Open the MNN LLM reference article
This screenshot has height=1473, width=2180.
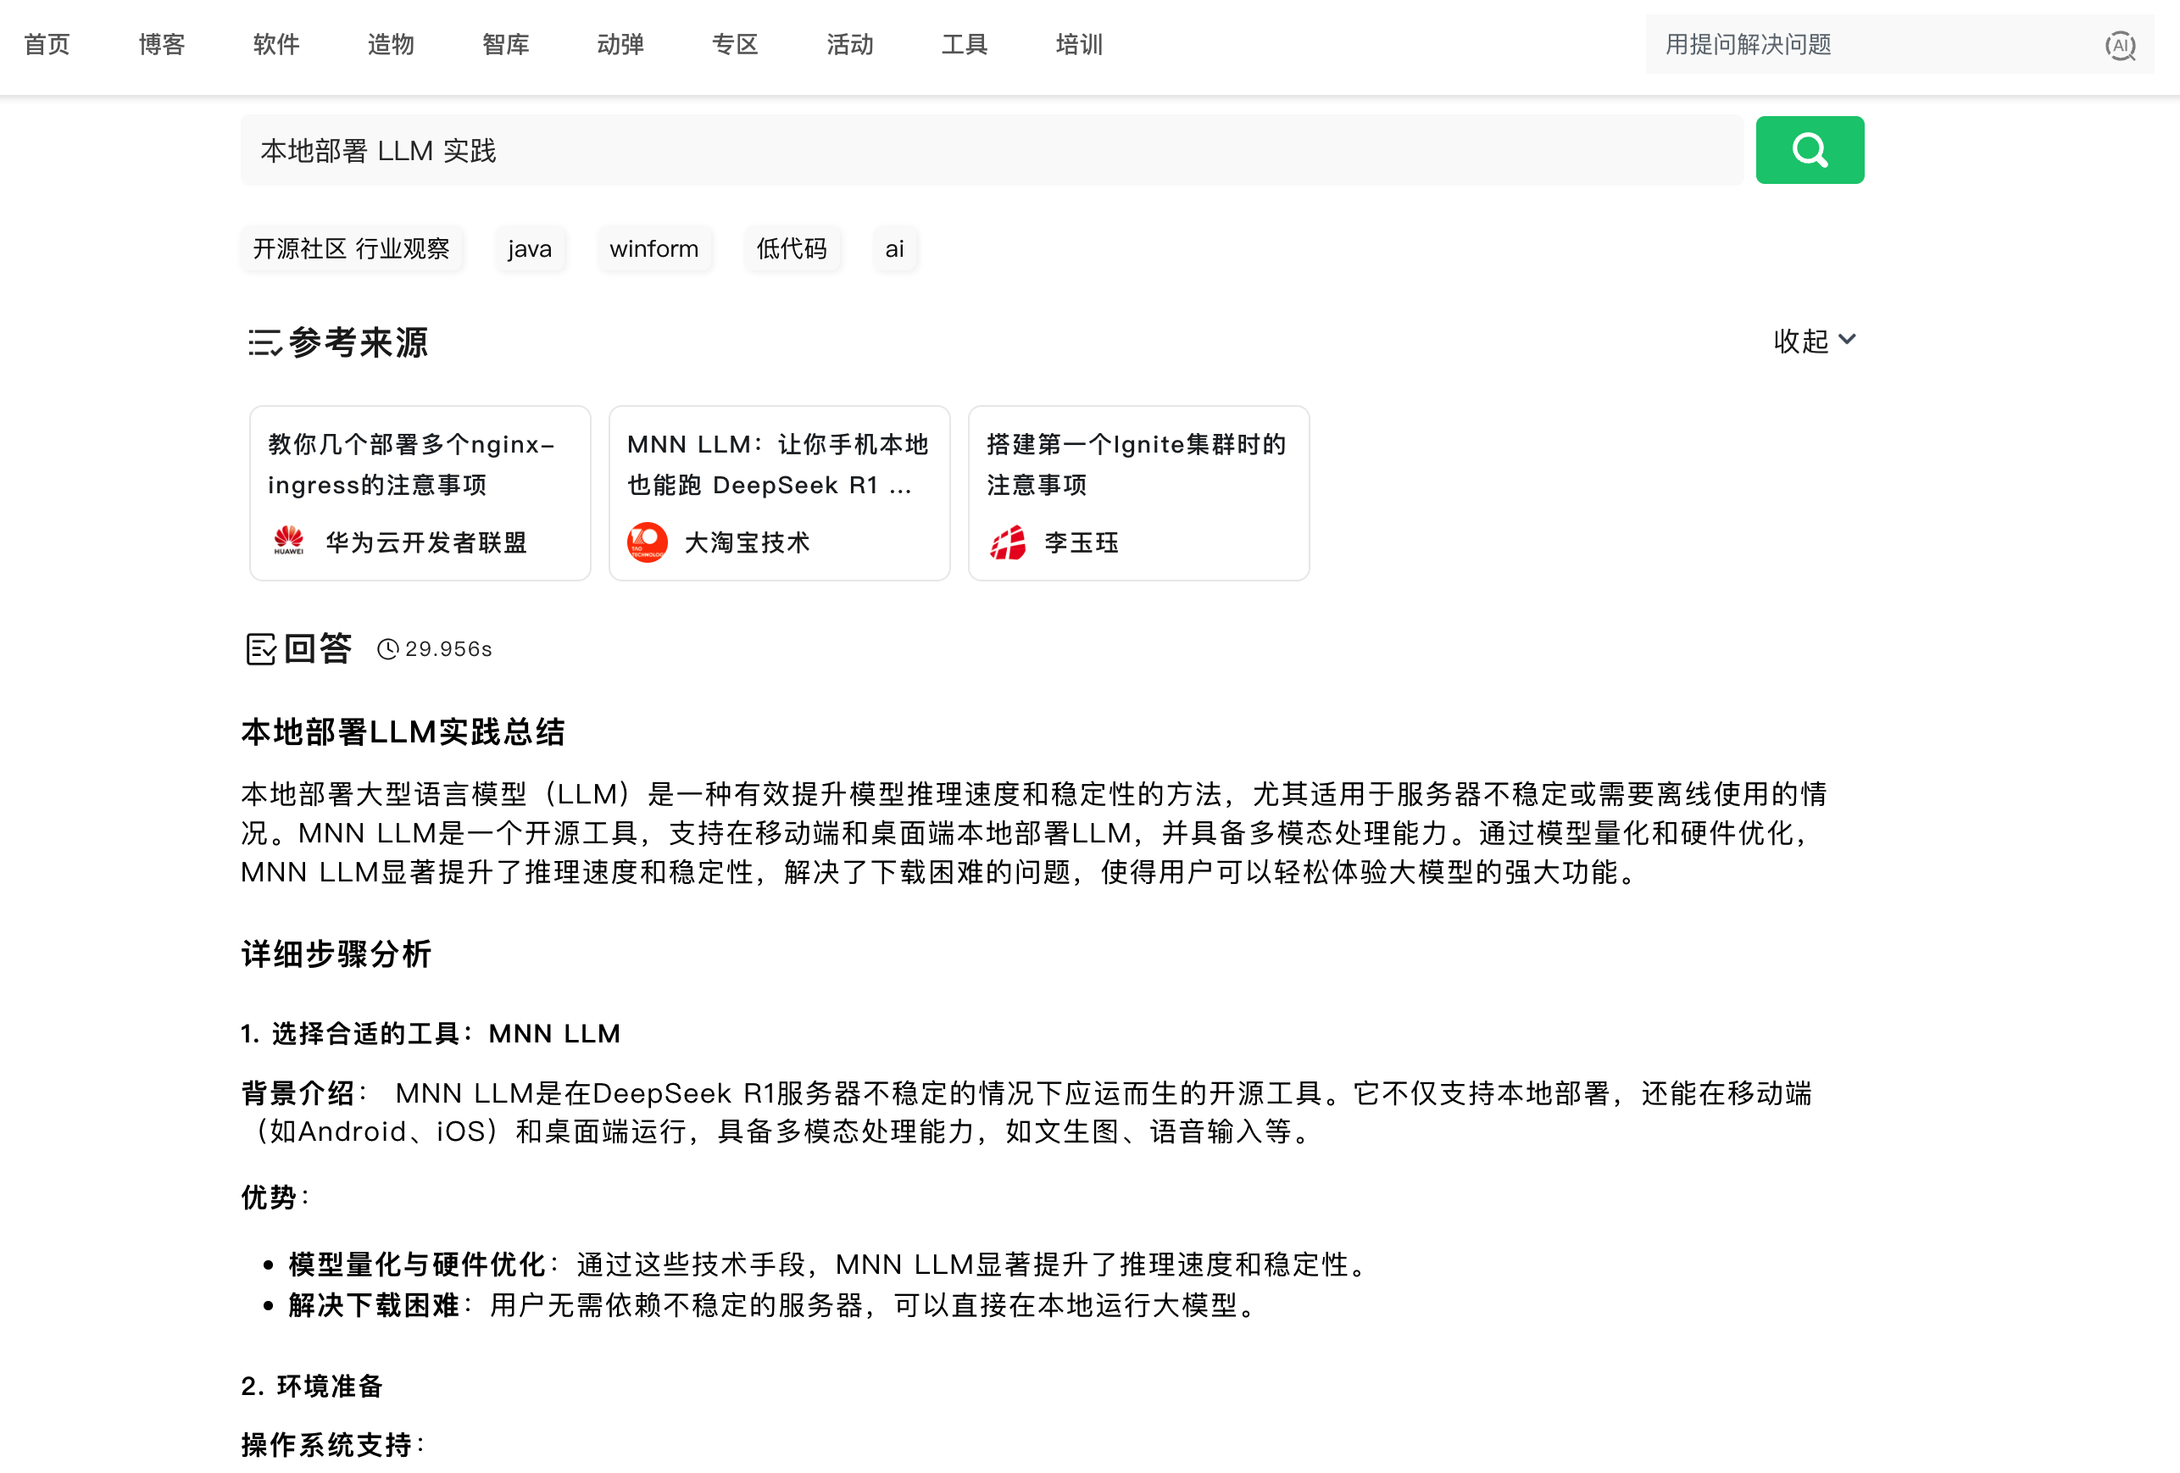click(x=779, y=464)
